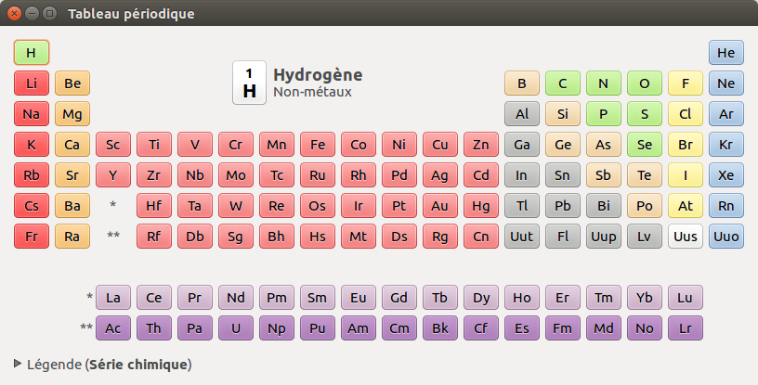This screenshot has height=385, width=758.
Task: Select the Scandium (Sc) element
Action: tap(113, 145)
